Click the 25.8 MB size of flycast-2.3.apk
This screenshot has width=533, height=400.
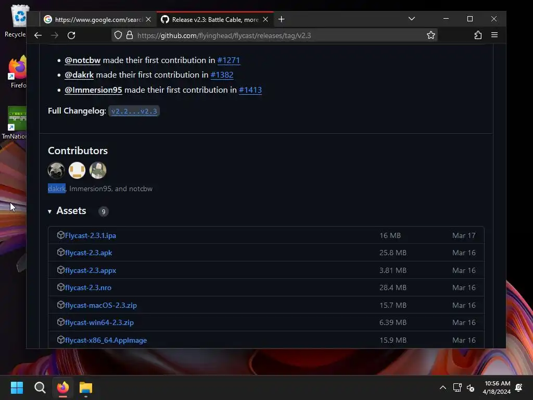(393, 253)
